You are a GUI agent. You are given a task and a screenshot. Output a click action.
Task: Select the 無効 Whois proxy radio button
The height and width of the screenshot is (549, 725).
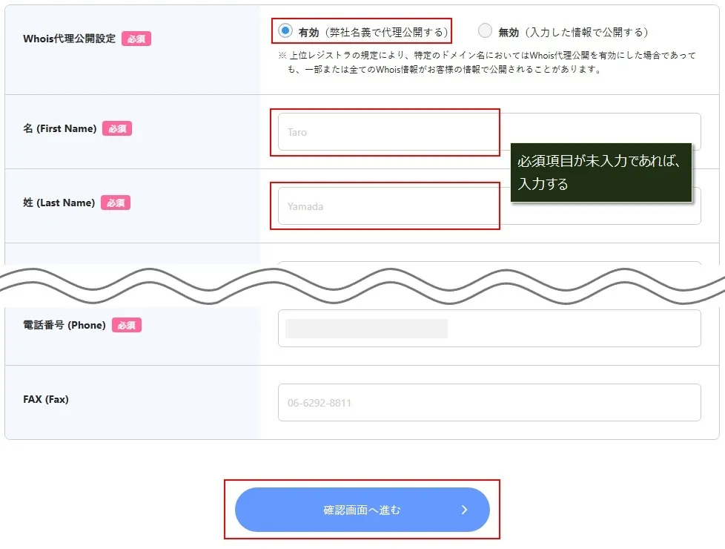(485, 31)
